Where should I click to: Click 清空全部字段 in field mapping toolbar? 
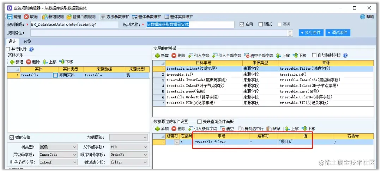[259, 56]
